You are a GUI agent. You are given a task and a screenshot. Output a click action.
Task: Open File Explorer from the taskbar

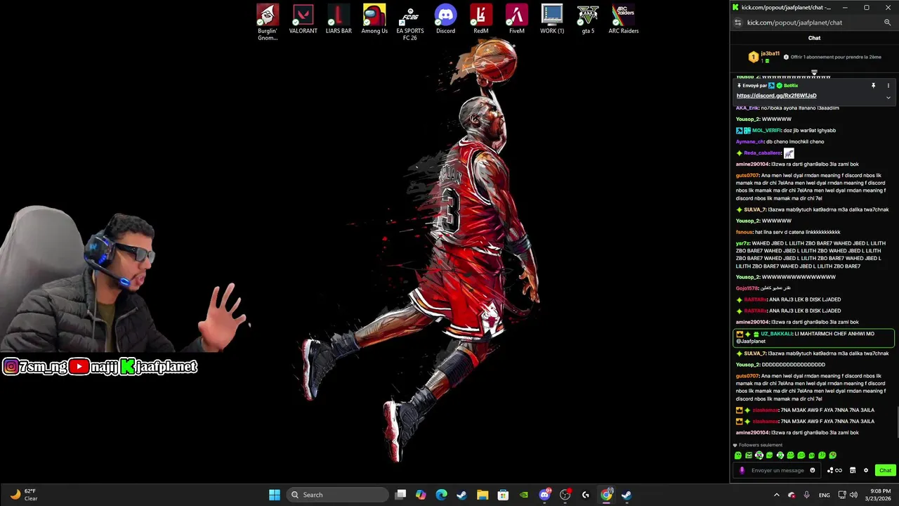point(483,495)
